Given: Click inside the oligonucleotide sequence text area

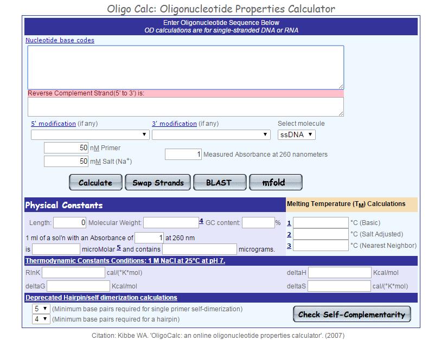Looking at the screenshot, I should coord(186,67).
